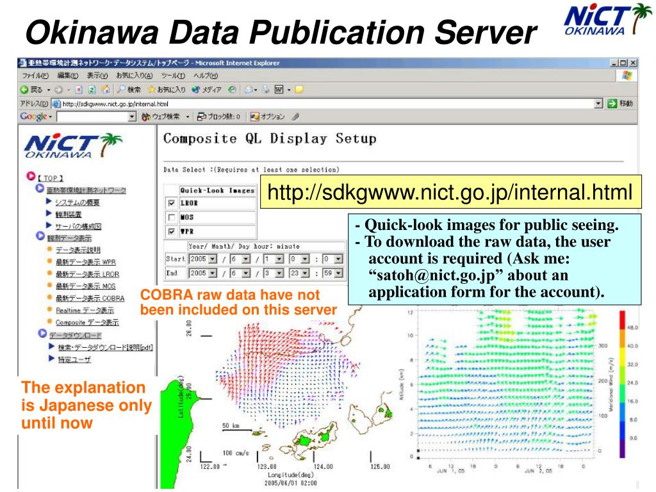Open the Edit (編集) menu
This screenshot has width=656, height=492.
[67, 76]
